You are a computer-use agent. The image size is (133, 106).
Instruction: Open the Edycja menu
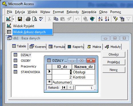click(x=20, y=12)
